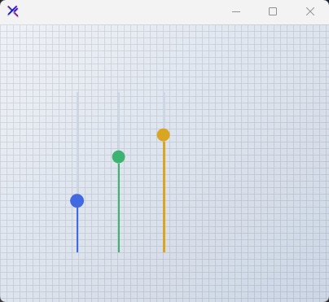Click the gold slider's round handle
The height and width of the screenshot is (302, 329).
164,135
